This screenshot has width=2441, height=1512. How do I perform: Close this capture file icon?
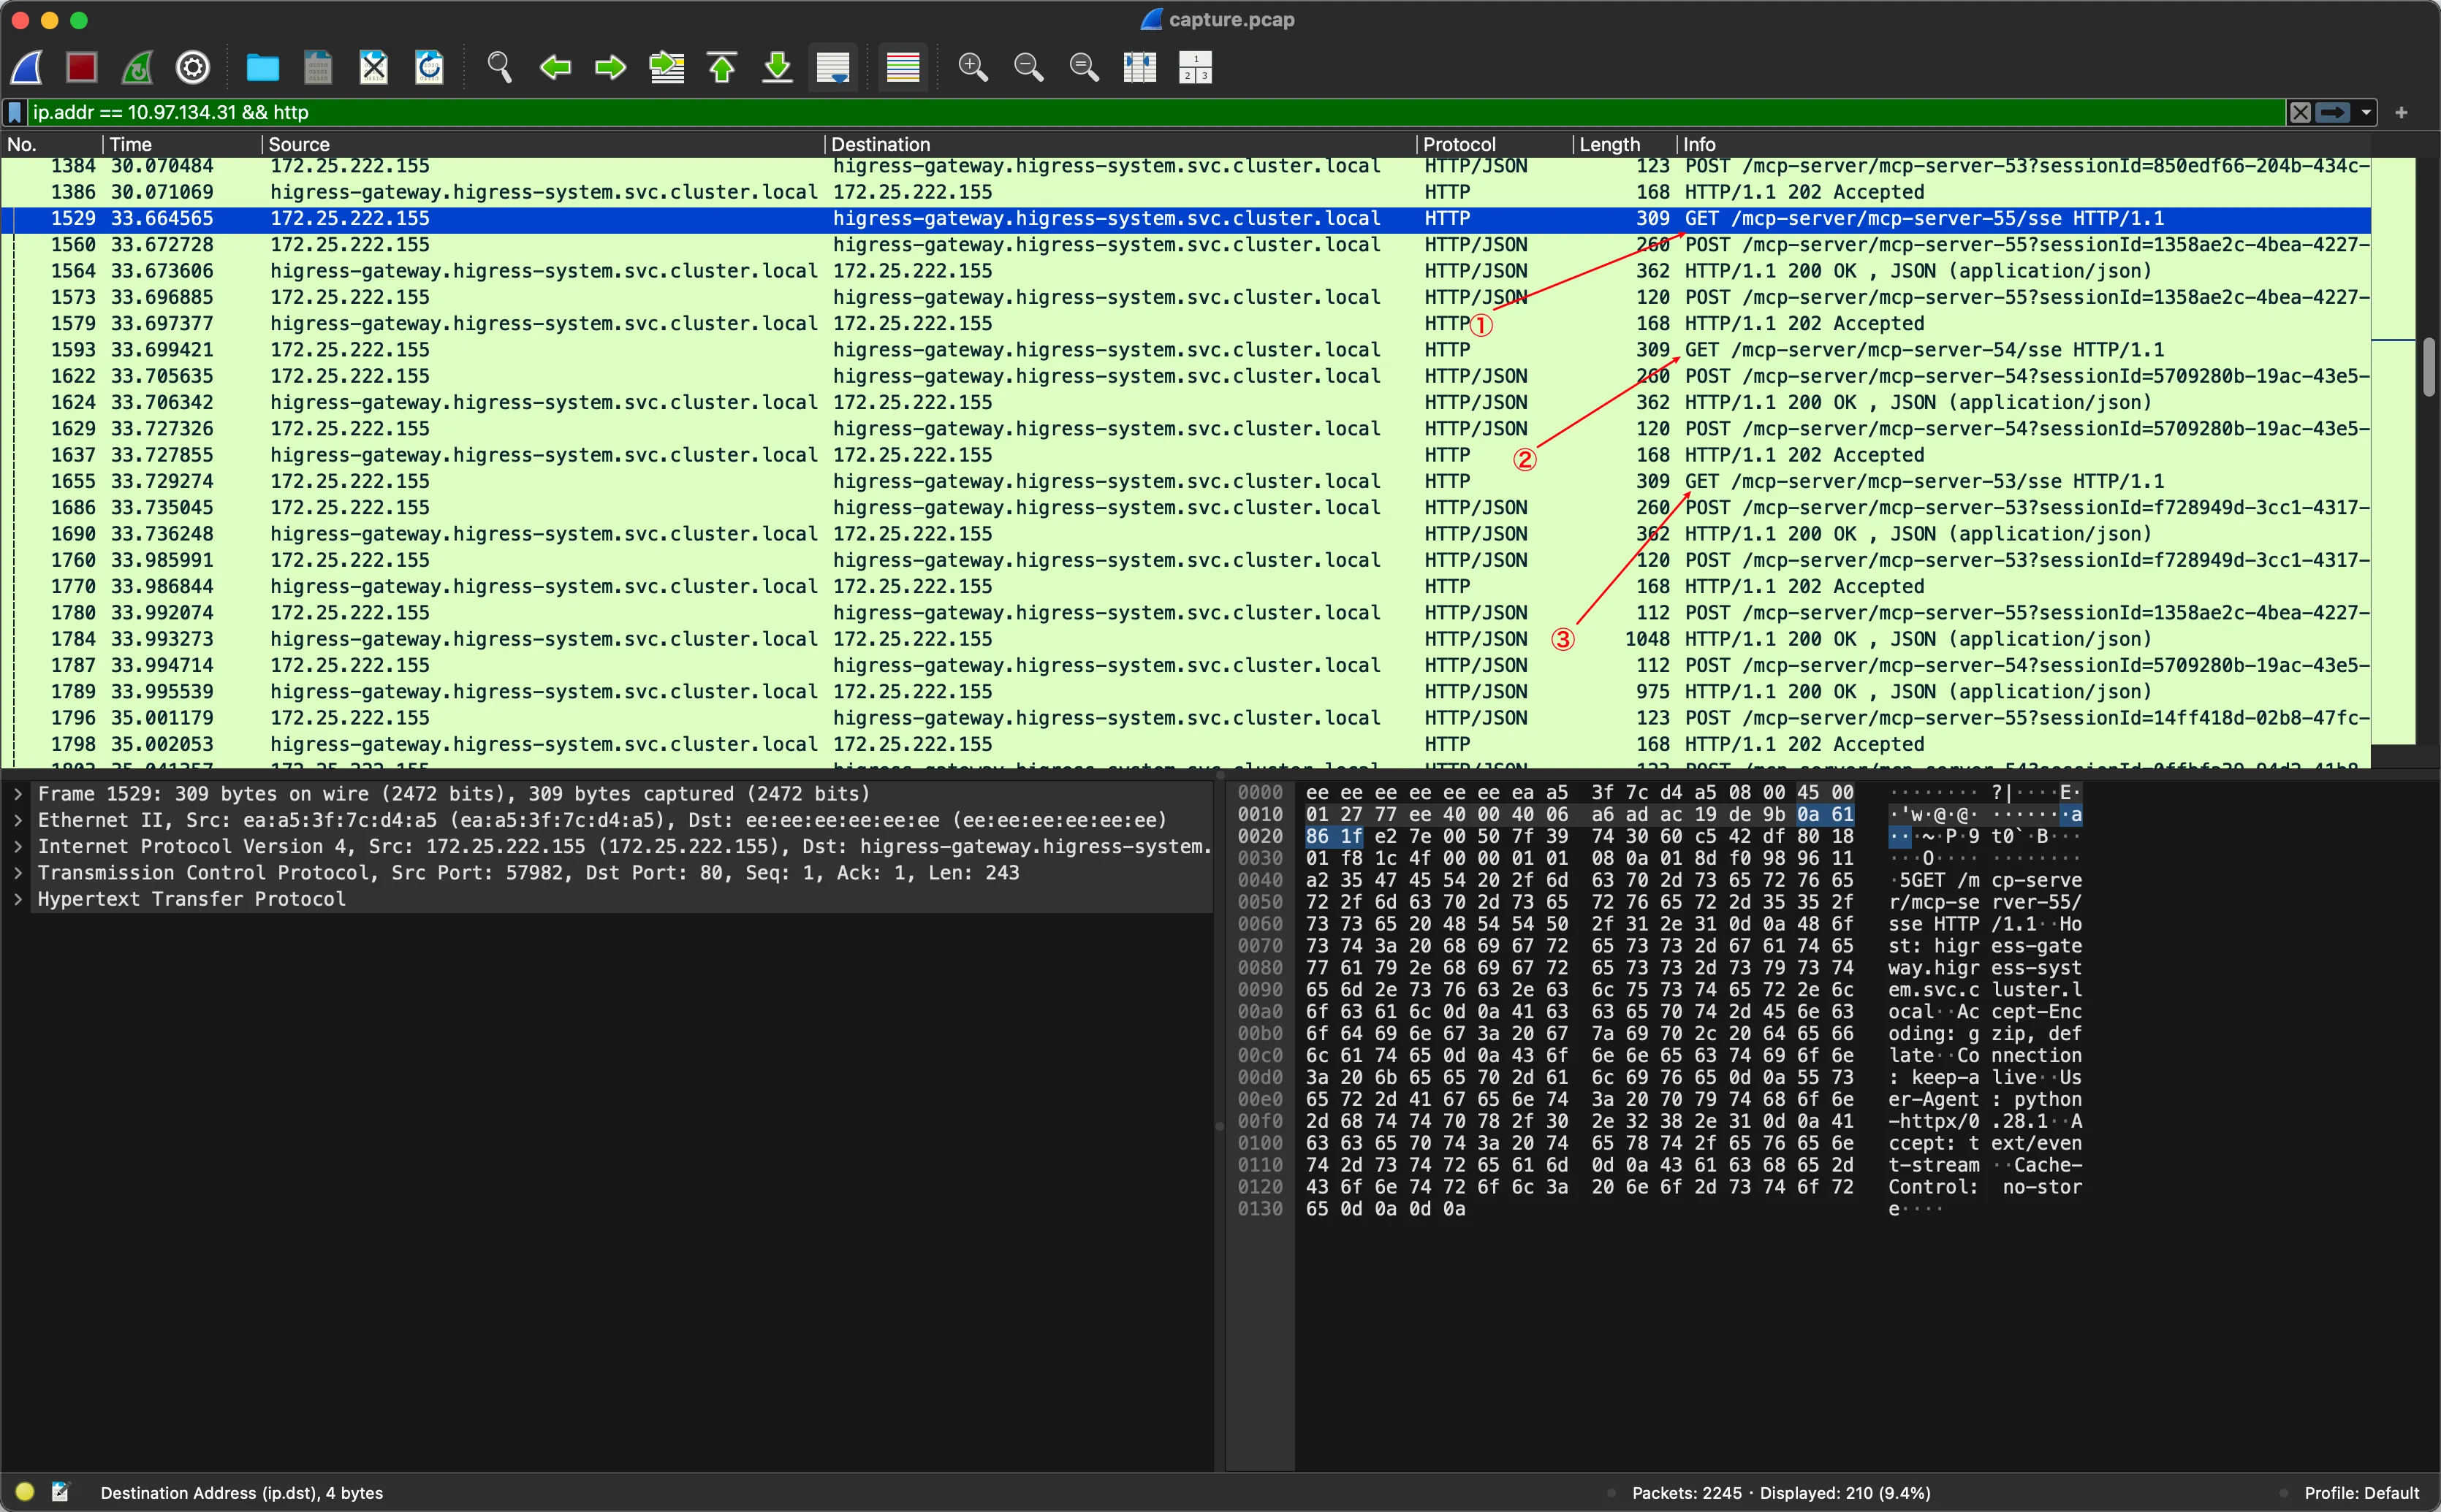coord(374,67)
